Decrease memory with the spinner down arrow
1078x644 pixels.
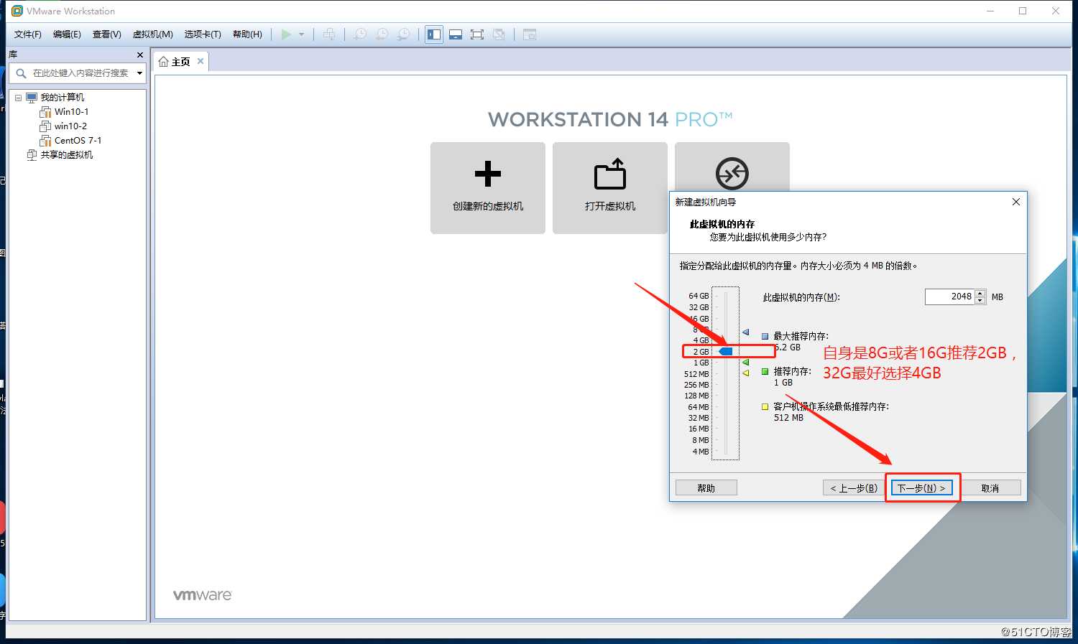coord(980,301)
